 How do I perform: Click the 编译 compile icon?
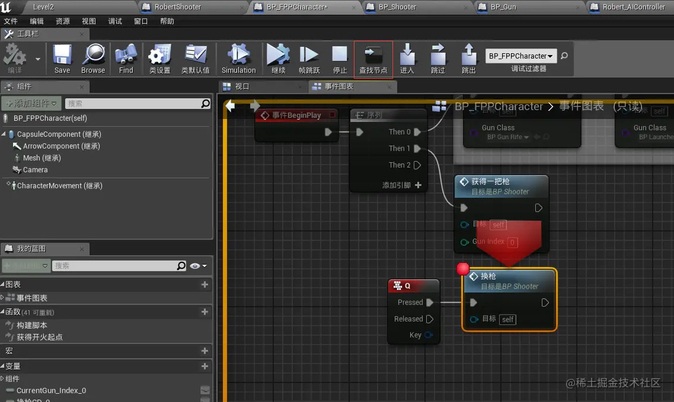point(15,59)
